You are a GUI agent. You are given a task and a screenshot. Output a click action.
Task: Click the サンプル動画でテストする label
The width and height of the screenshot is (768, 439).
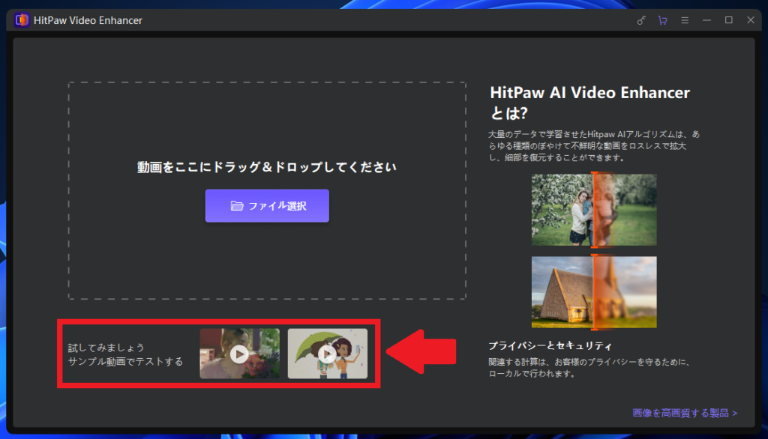coord(125,361)
